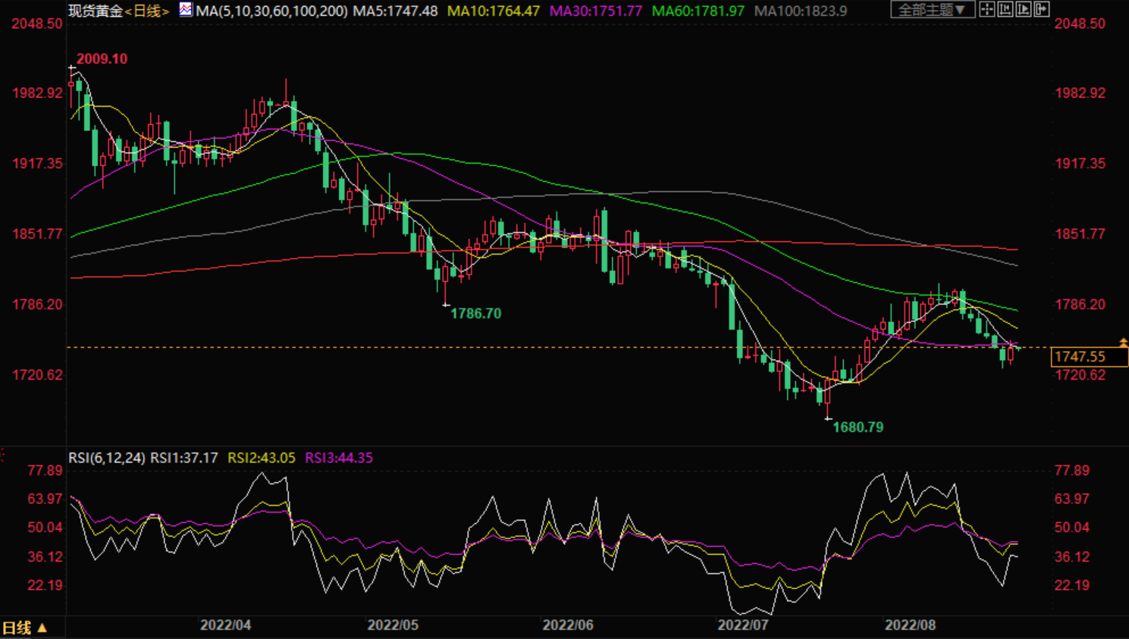The image size is (1129, 639).
Task: Click the chart playback icon
Action: (x=1023, y=9)
